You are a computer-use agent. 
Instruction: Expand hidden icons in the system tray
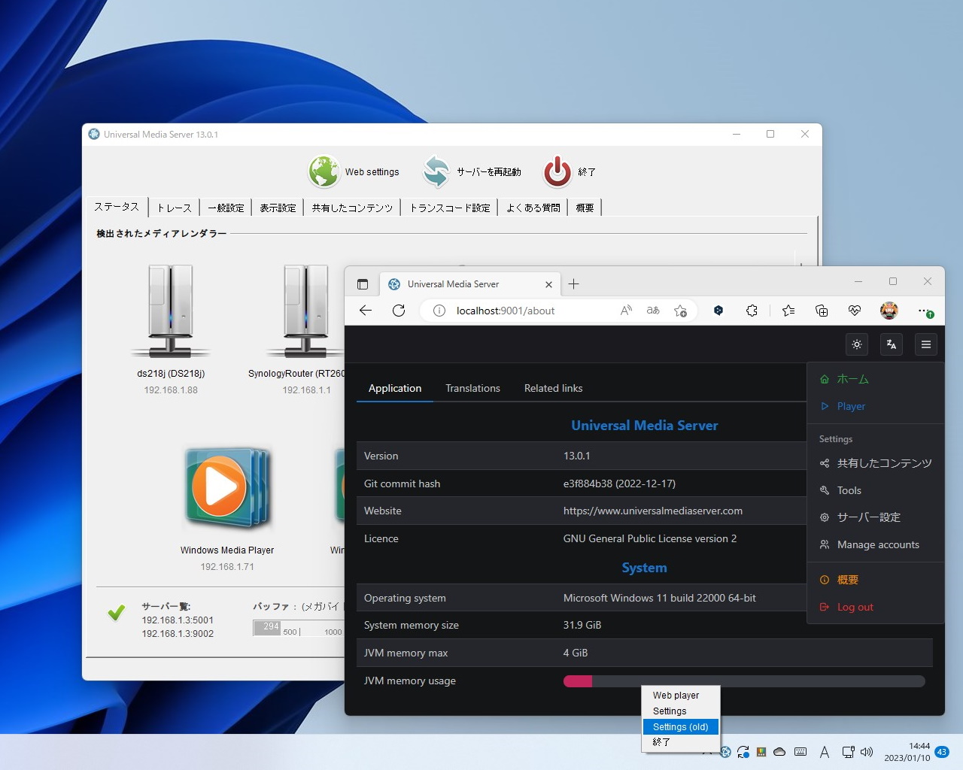coord(706,751)
